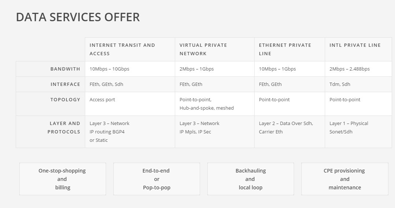
Task: Select Virtual Private Network column header
Action: pyautogui.click(x=215, y=49)
